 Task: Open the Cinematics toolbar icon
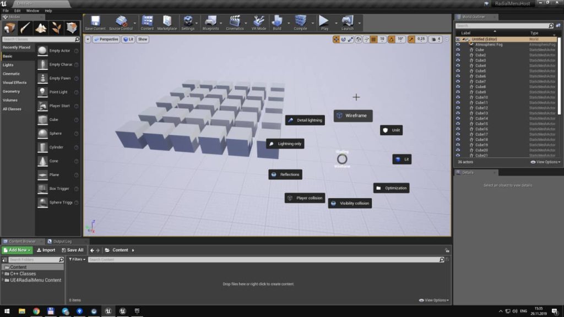[x=235, y=23]
